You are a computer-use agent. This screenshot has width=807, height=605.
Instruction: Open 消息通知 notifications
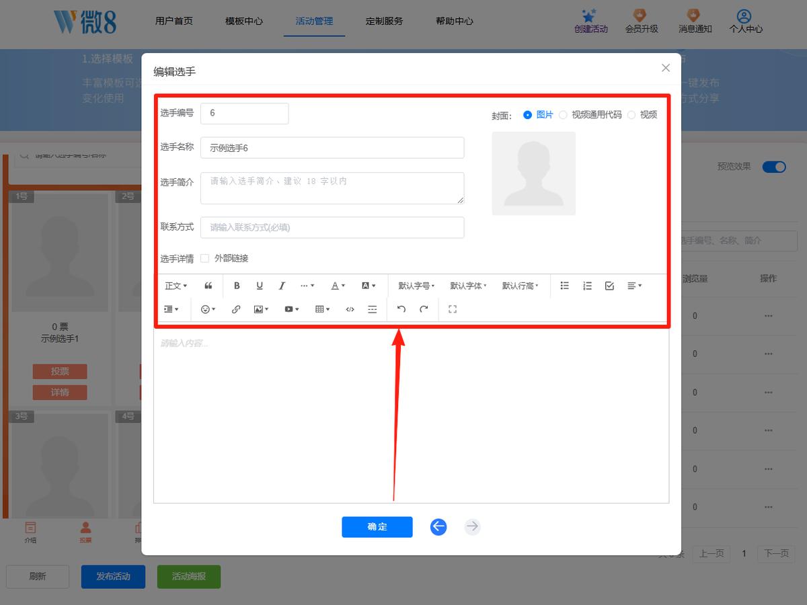(695, 22)
